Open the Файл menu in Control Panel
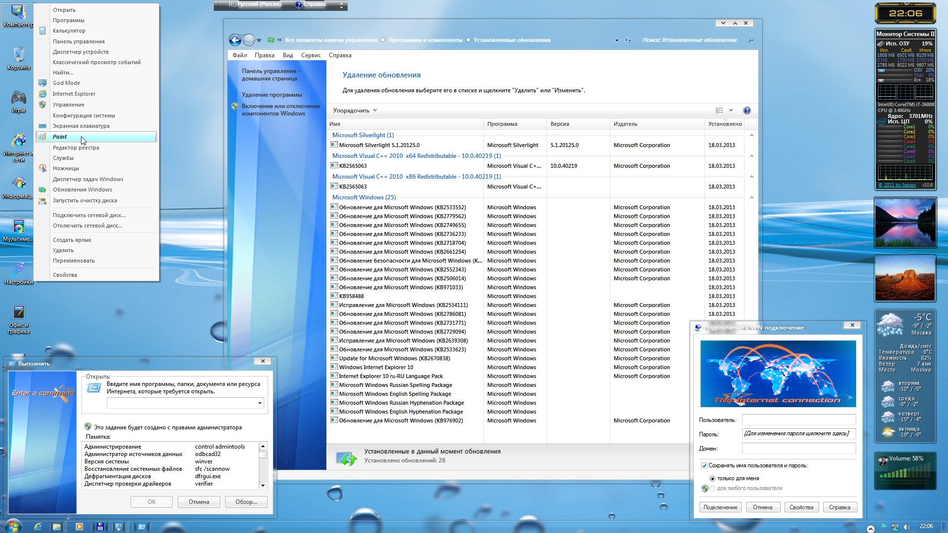This screenshot has width=948, height=533. point(239,55)
